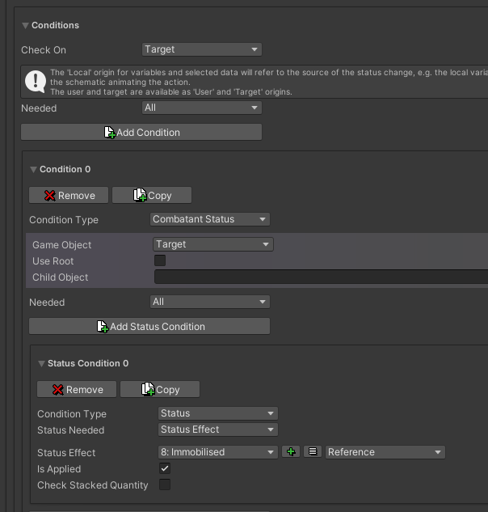The height and width of the screenshot is (512, 488).
Task: Open Condition Type dropdown showing Status
Action: tap(218, 413)
